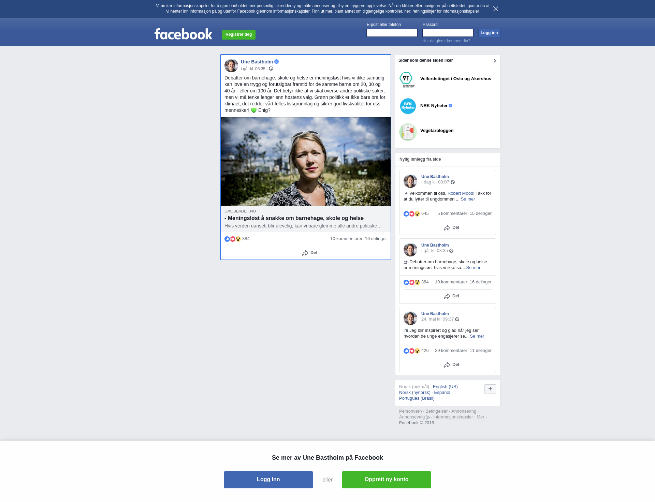Expand Sider som denne siden liker chevron
655x502 pixels.
[495, 61]
